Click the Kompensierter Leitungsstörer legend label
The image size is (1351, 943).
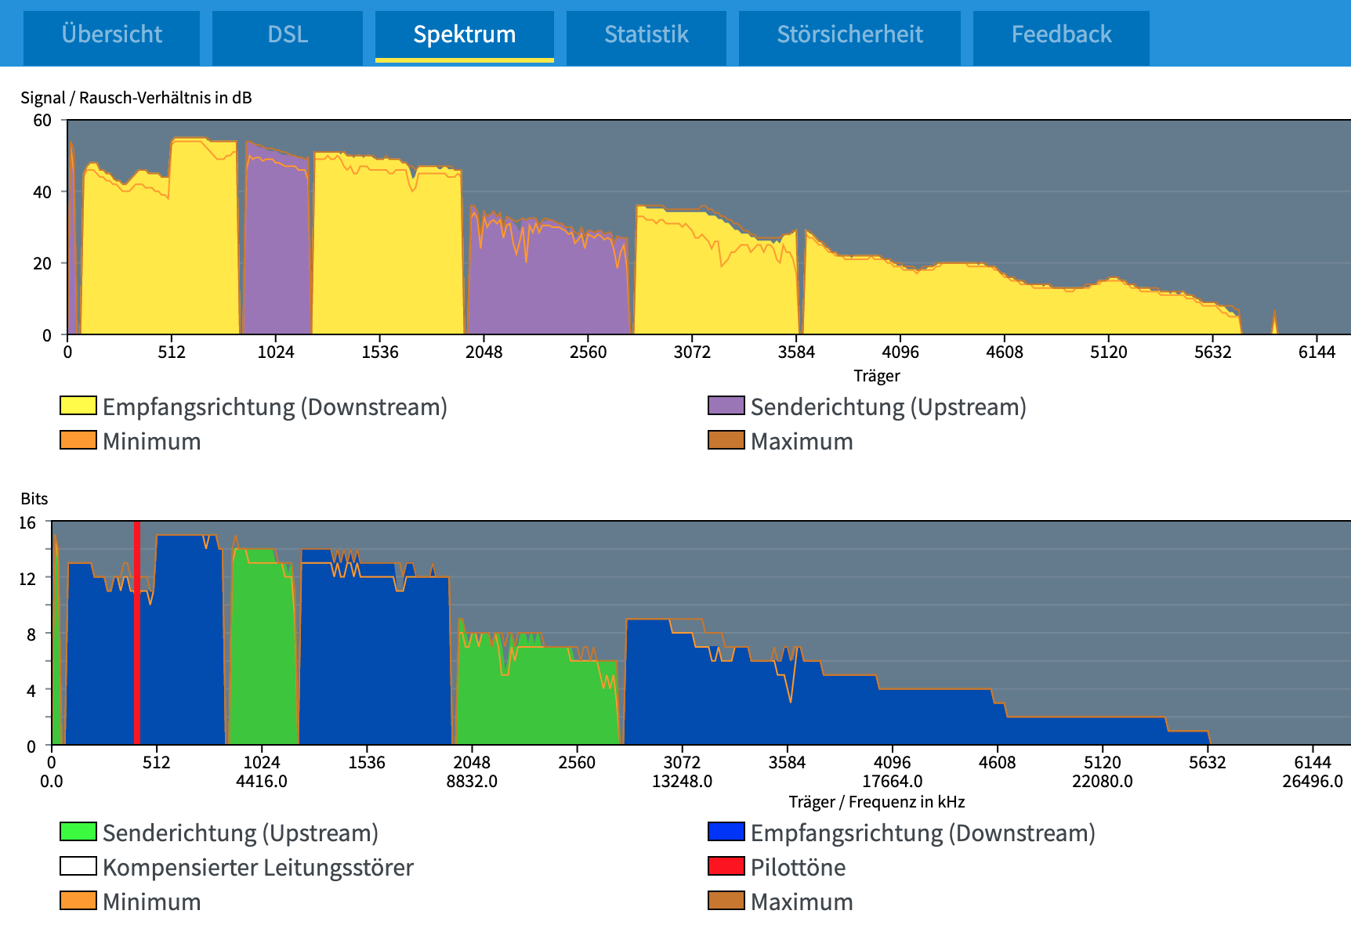(258, 867)
